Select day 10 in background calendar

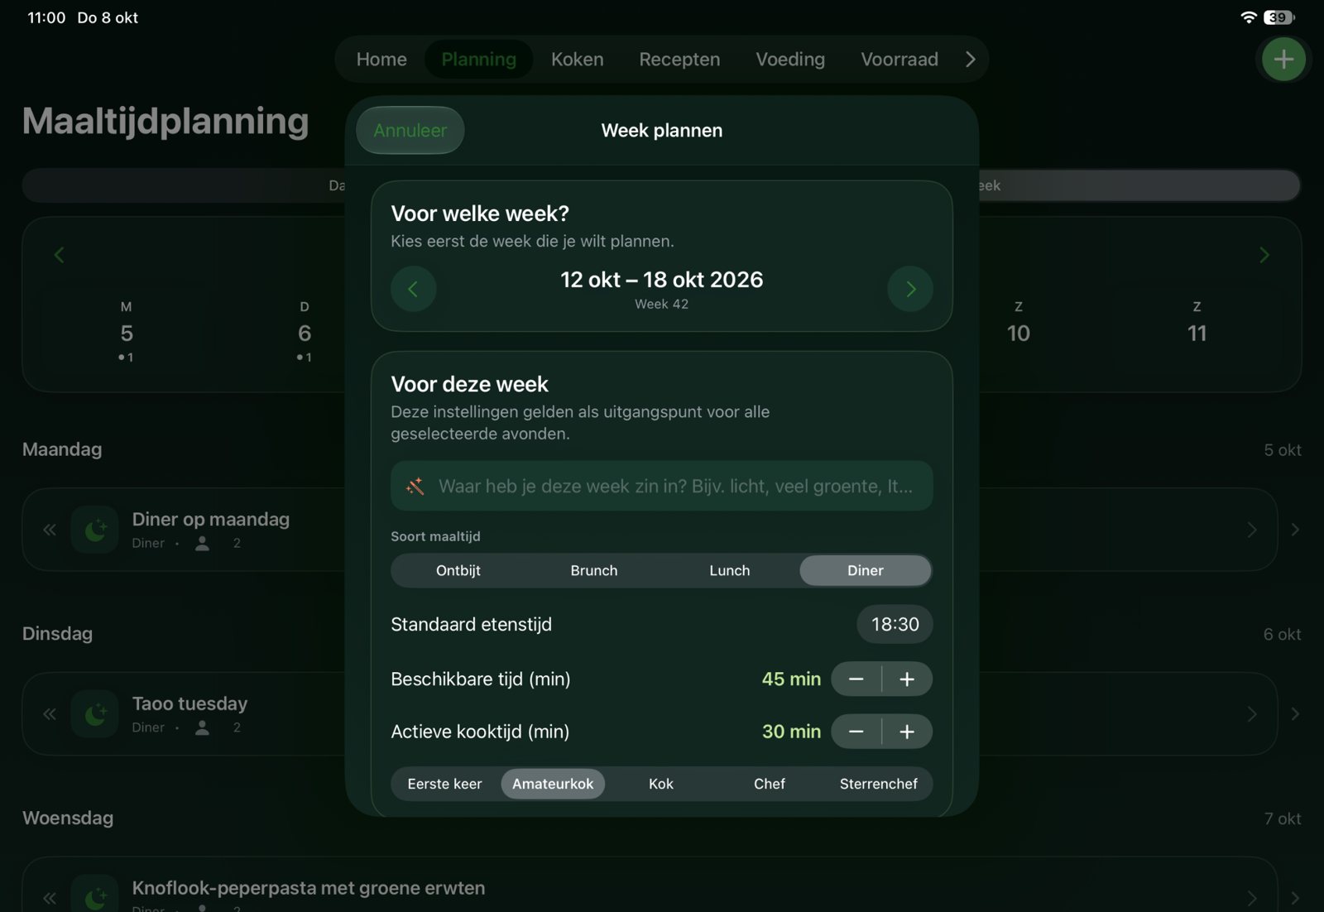click(x=1019, y=332)
